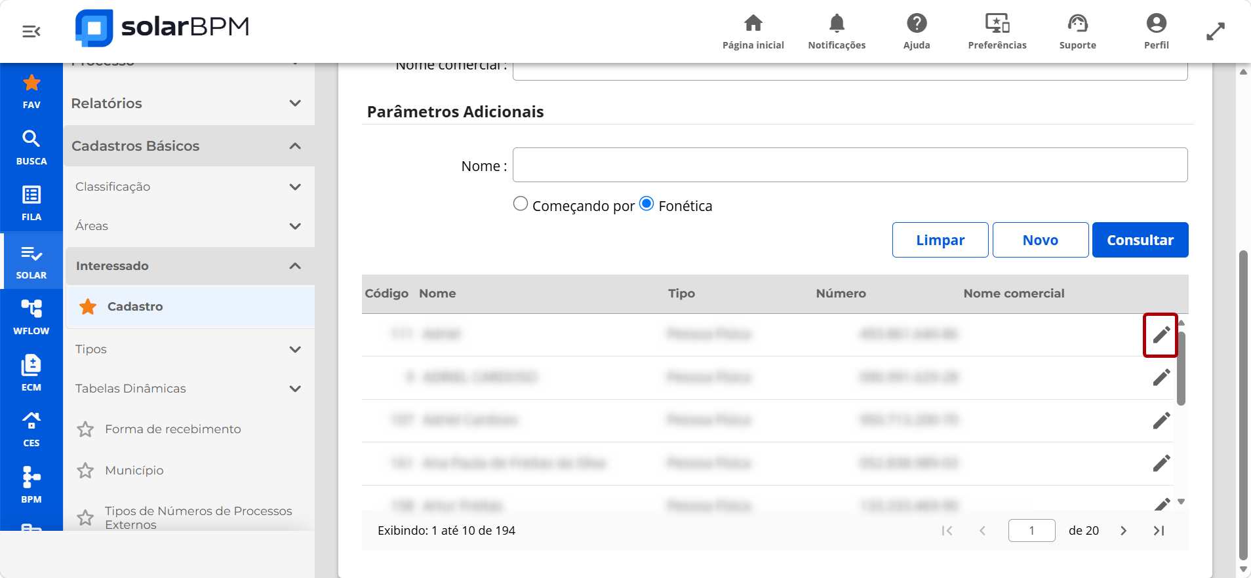Open the Notificações bell icon
The image size is (1251, 578).
click(837, 24)
